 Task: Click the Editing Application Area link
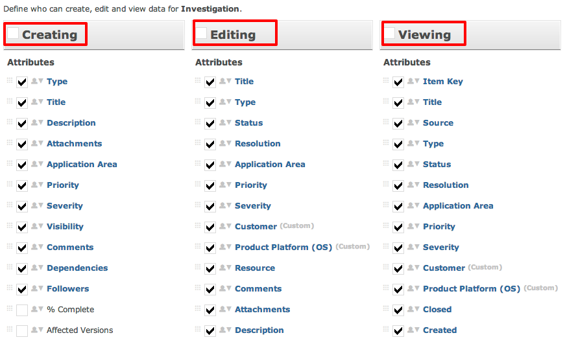[270, 165]
